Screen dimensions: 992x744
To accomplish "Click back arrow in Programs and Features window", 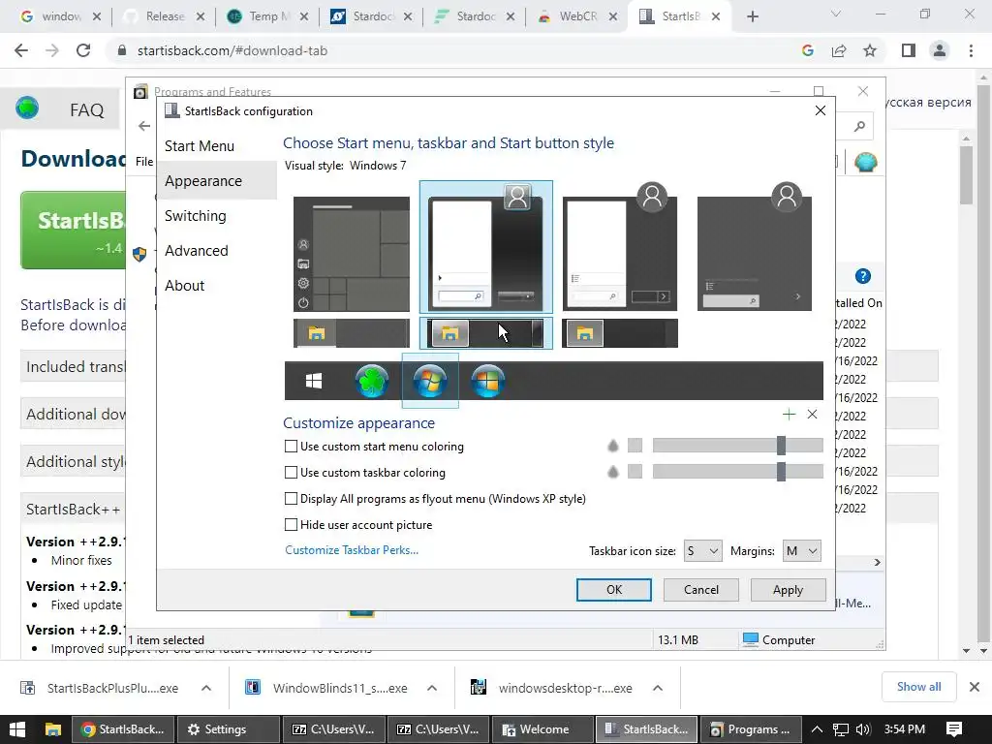I will [144, 126].
